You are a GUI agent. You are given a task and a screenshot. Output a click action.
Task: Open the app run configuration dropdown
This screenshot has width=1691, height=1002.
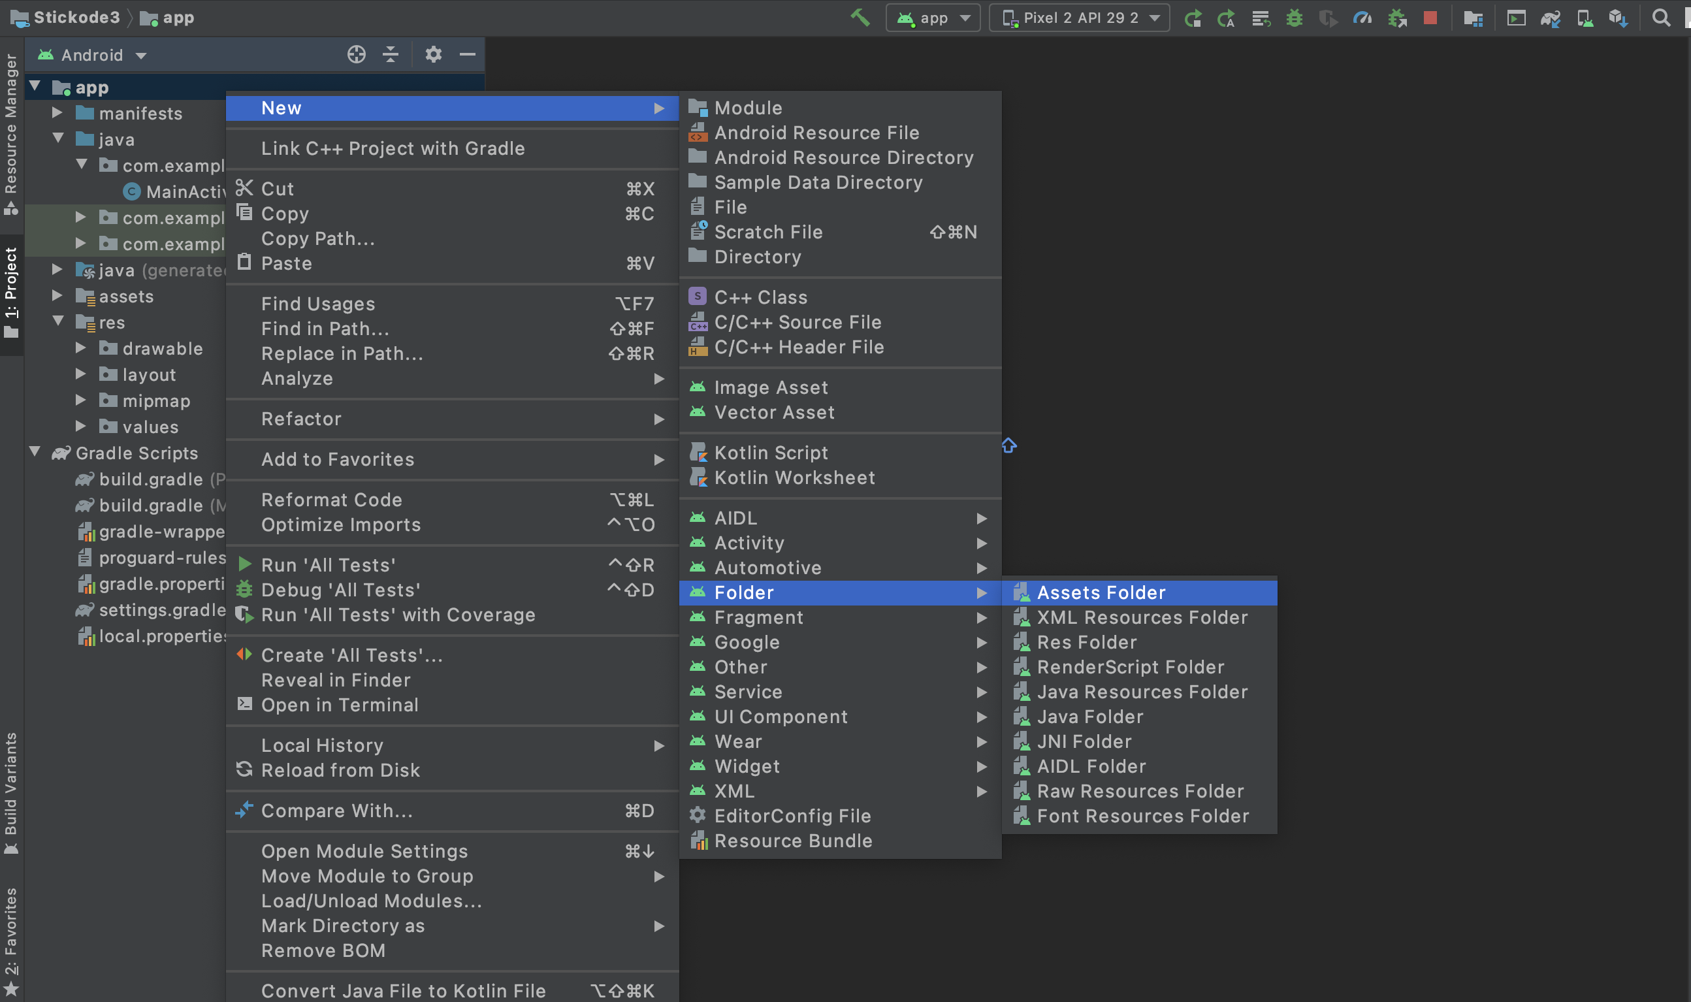coord(933,18)
